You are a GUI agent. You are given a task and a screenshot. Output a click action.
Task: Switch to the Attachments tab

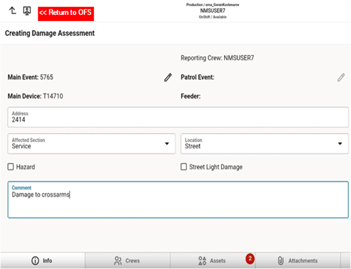tap(298, 261)
